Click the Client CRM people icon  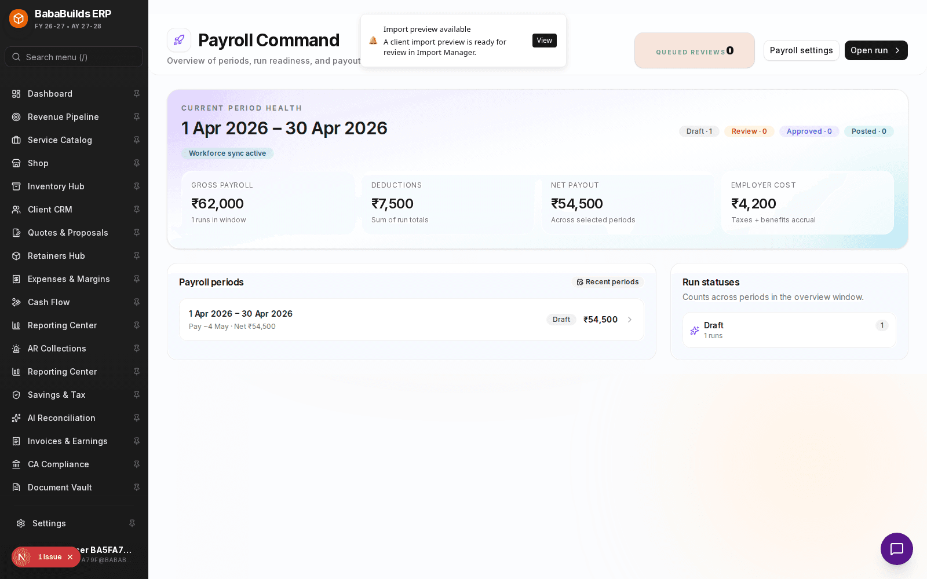click(x=16, y=210)
